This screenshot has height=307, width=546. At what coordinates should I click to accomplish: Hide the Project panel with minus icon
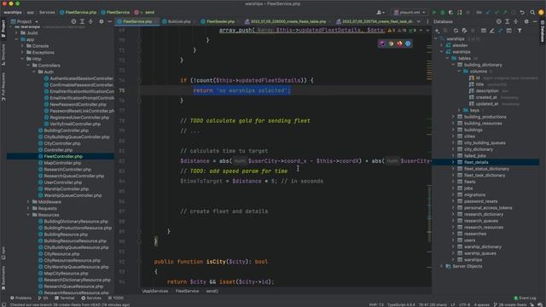(109, 21)
